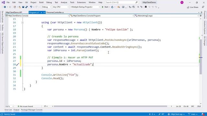Open the Window menu
This screenshot has height=116, width=207.
pyautogui.click(x=92, y=2)
